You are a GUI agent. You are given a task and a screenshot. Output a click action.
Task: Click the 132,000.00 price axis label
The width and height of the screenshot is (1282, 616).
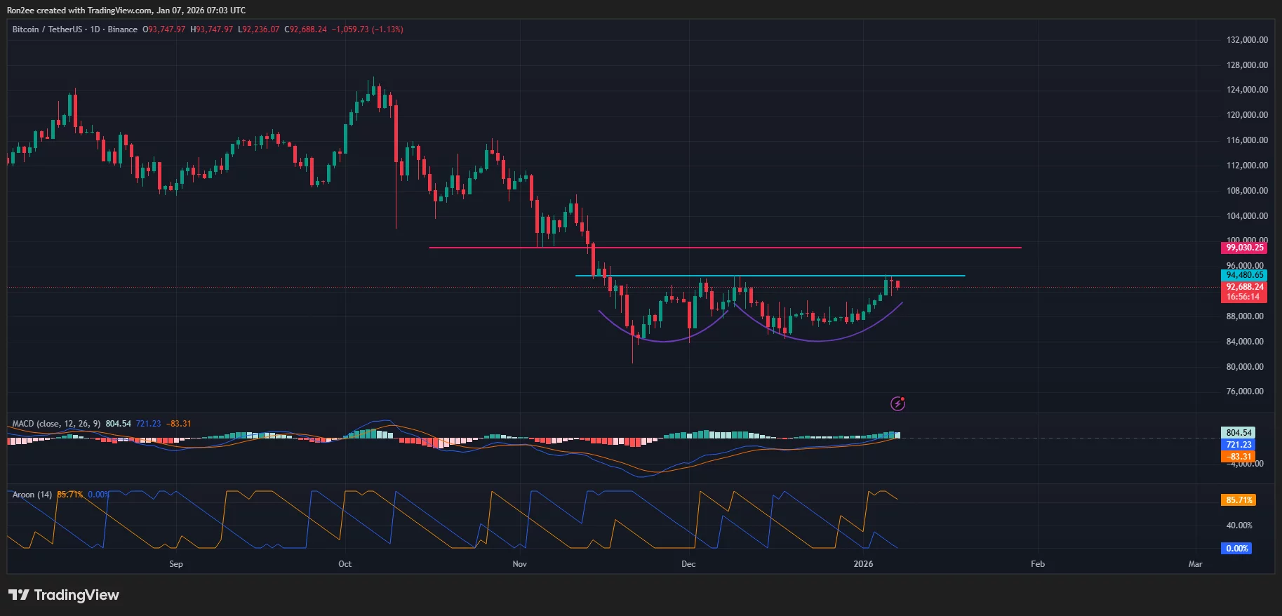(x=1246, y=40)
